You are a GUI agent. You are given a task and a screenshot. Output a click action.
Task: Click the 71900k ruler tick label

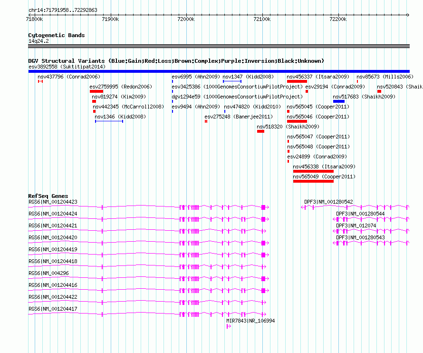110,19
